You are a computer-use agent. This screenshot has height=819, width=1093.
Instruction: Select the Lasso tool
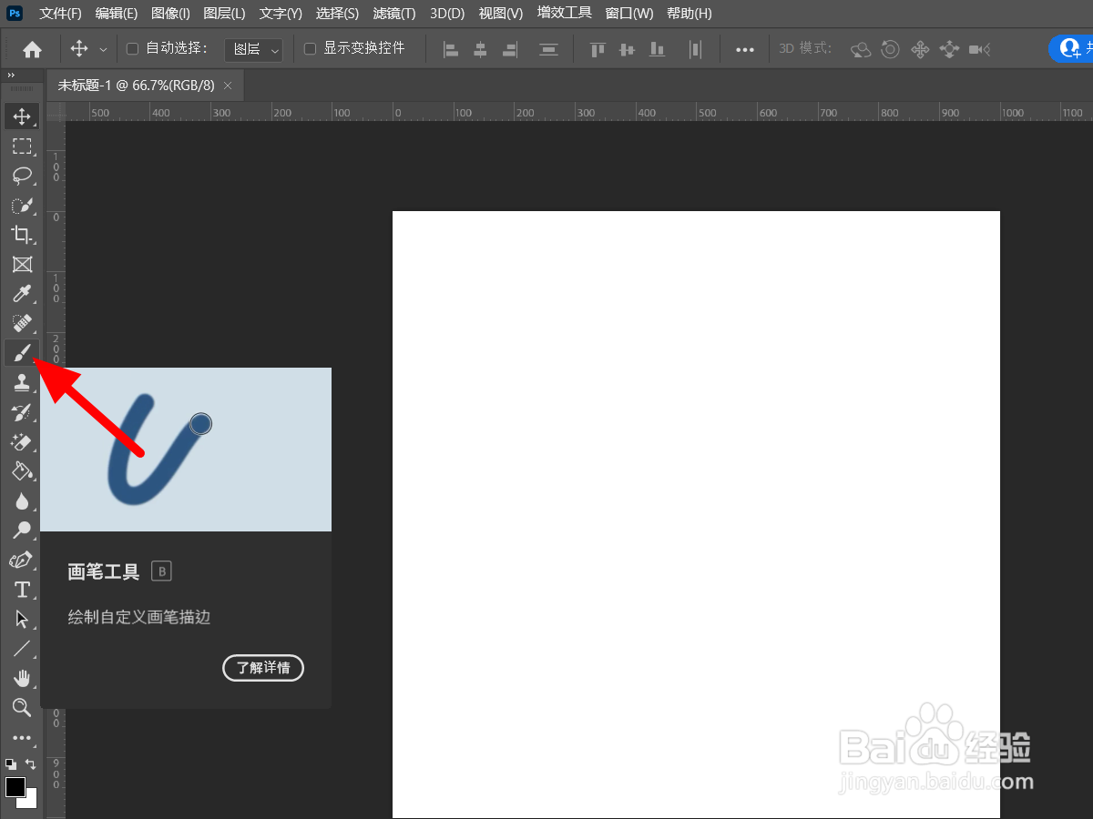tap(22, 176)
